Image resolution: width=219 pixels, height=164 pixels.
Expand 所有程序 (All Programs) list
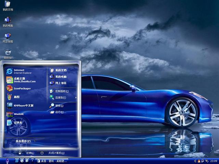[x=23, y=141]
